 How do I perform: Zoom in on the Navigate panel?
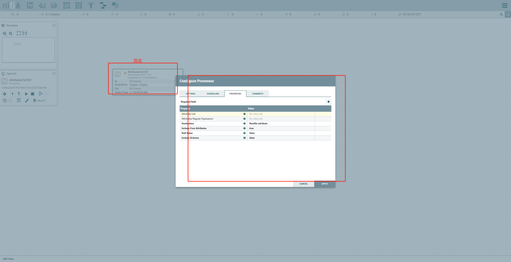5,33
